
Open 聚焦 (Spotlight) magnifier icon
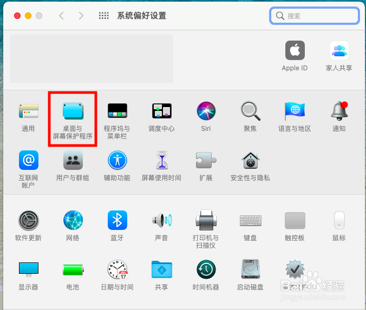click(x=251, y=111)
